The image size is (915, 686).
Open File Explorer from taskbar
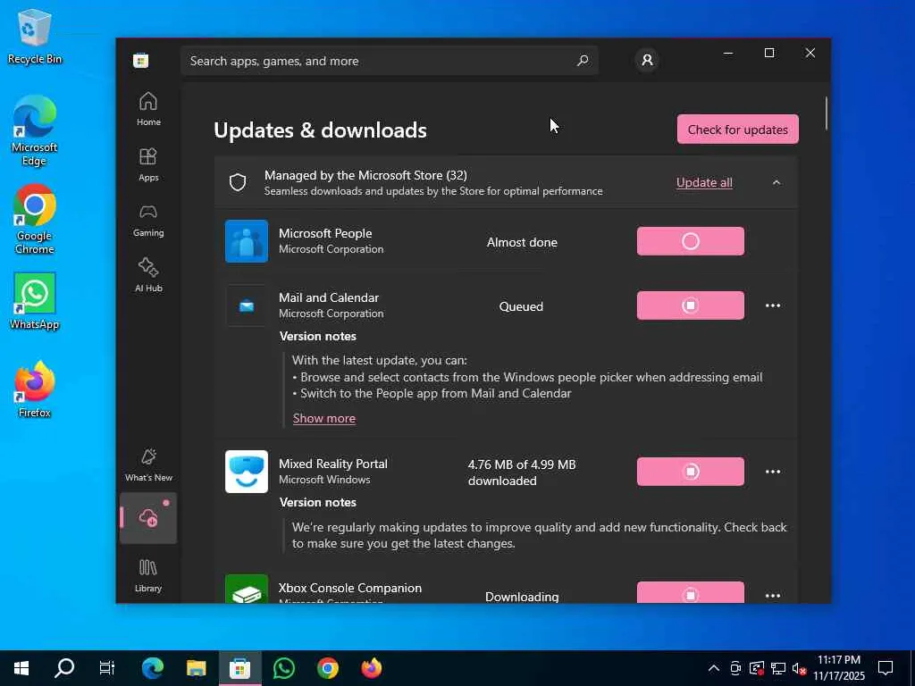(196, 668)
